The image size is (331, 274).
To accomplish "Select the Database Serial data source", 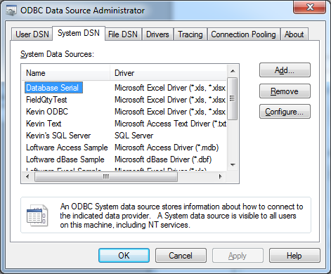I will pyautogui.click(x=53, y=88).
